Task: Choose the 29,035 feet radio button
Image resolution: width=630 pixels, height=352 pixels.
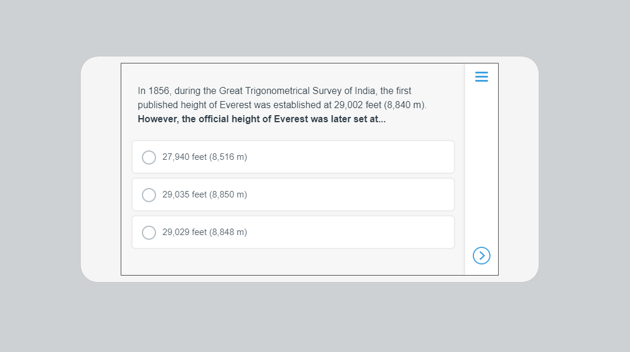Action: [x=149, y=195]
